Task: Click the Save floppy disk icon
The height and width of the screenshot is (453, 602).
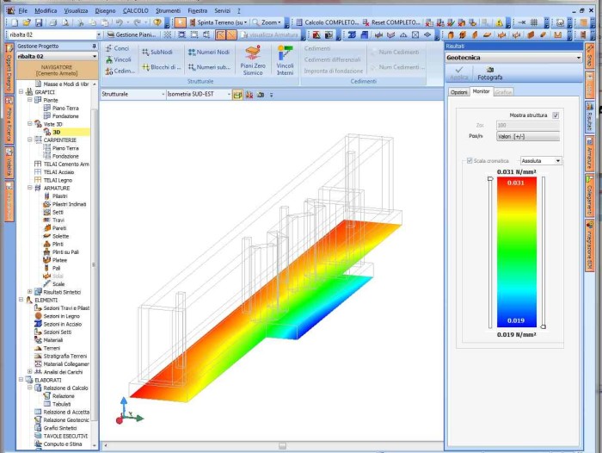Action: coord(39,22)
